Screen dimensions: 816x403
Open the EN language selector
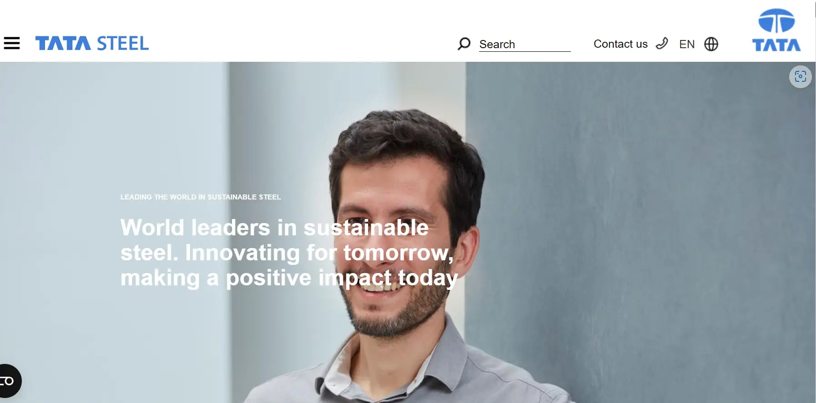pos(687,44)
